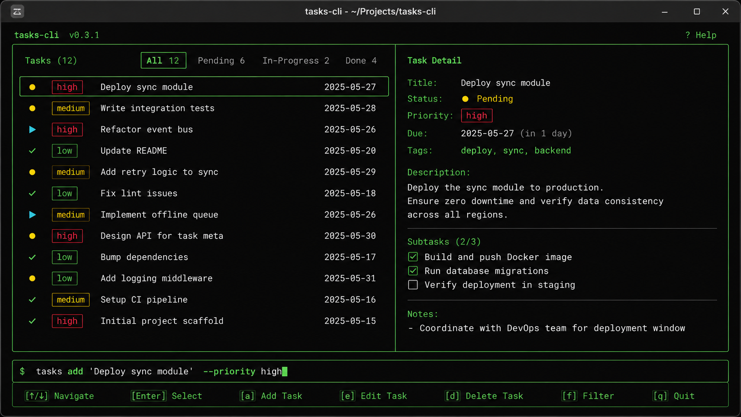Image resolution: width=741 pixels, height=417 pixels.
Task: Click pending dot beside Write integration tests
Action: [x=32, y=109]
